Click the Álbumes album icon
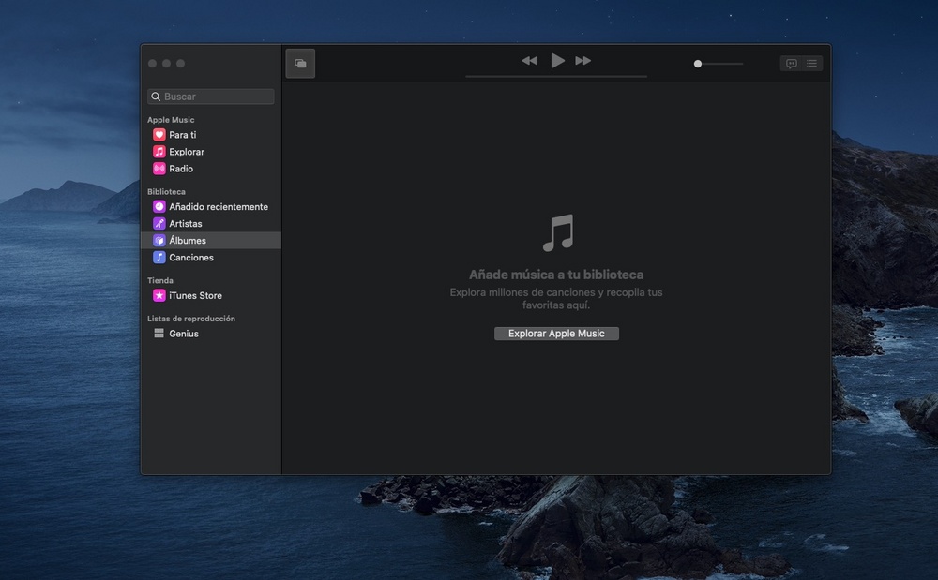 159,240
